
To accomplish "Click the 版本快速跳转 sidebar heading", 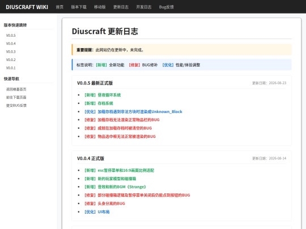I will [15, 25].
